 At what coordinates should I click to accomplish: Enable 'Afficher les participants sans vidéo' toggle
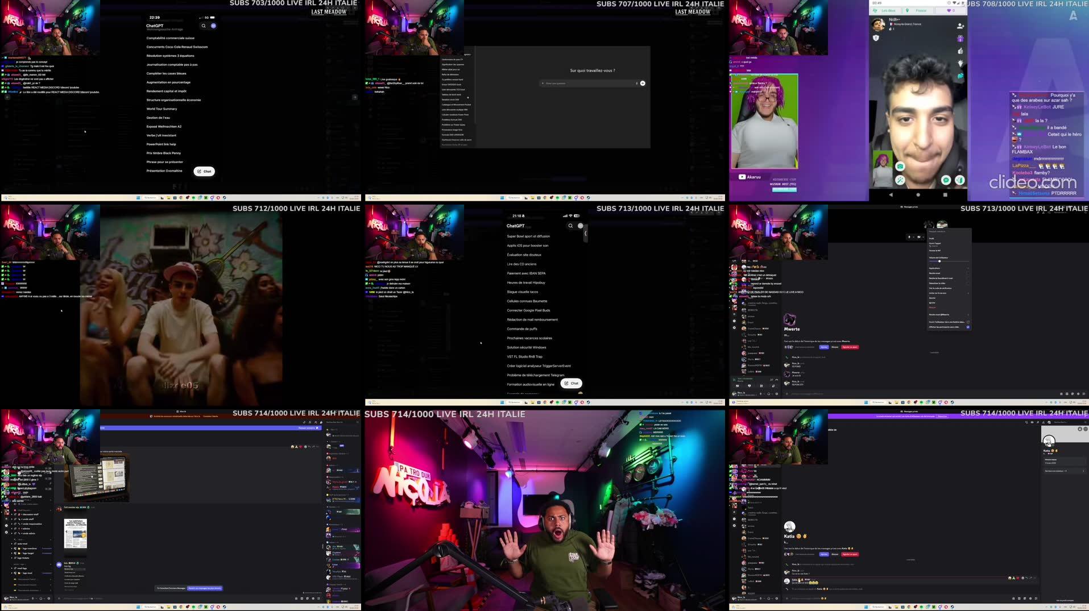[x=968, y=327]
